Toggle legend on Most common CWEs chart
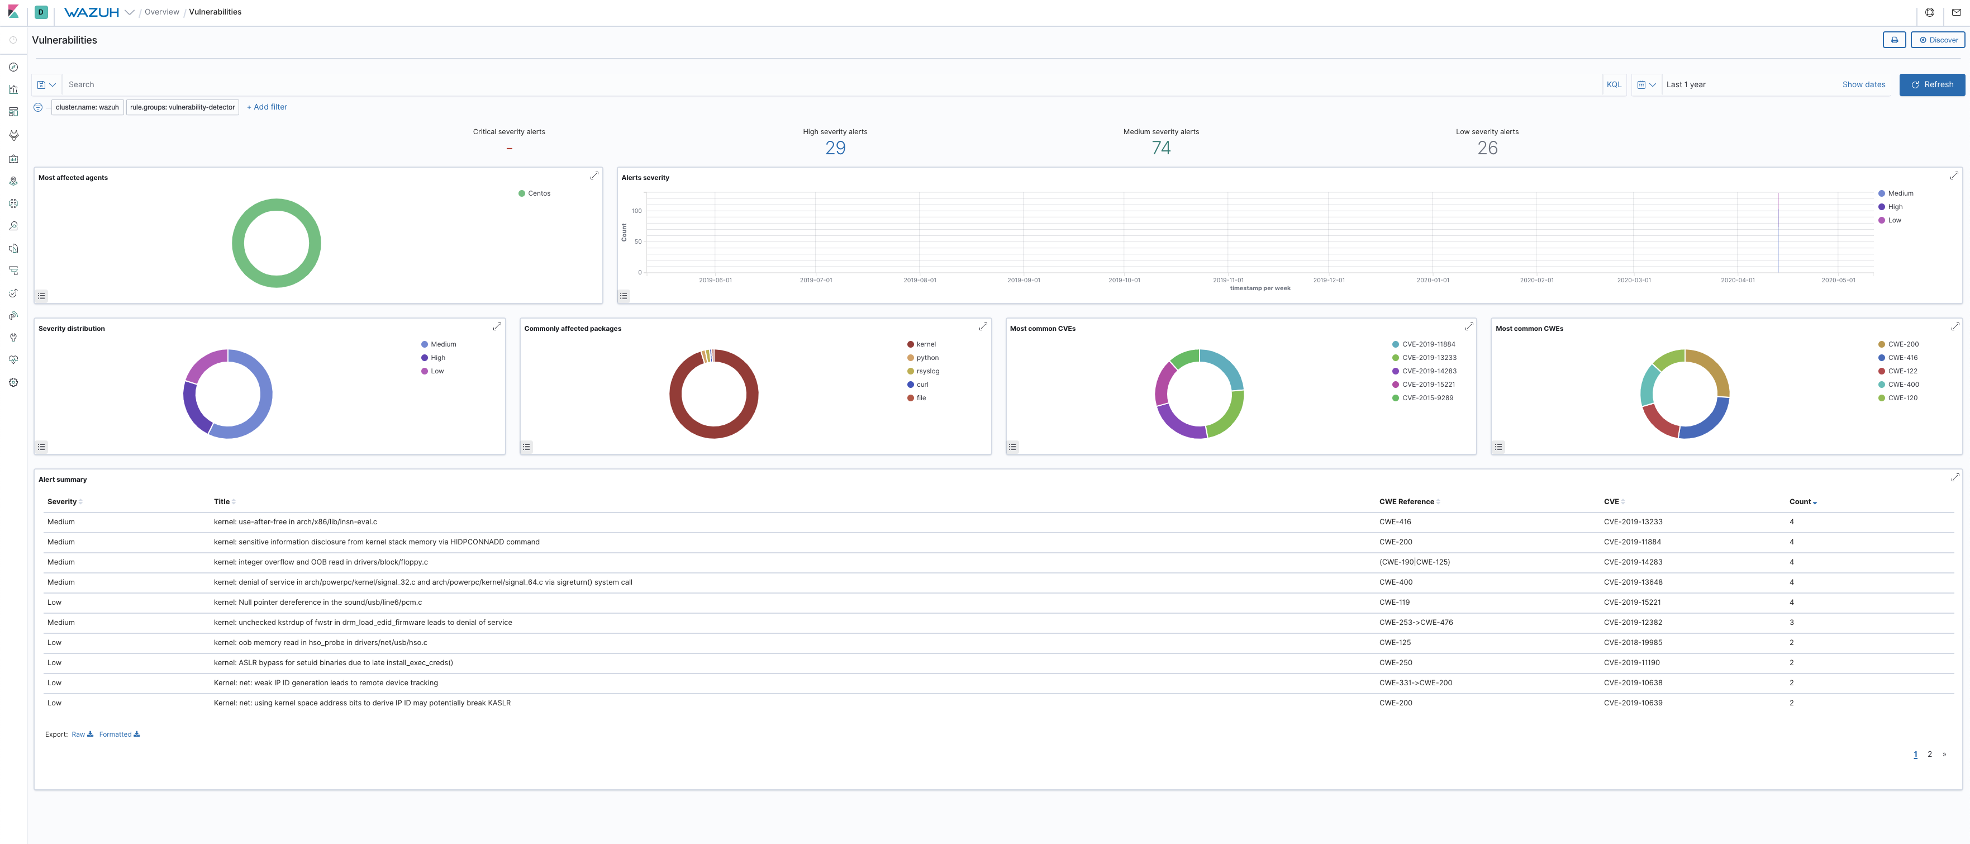This screenshot has width=1970, height=844. (1498, 447)
